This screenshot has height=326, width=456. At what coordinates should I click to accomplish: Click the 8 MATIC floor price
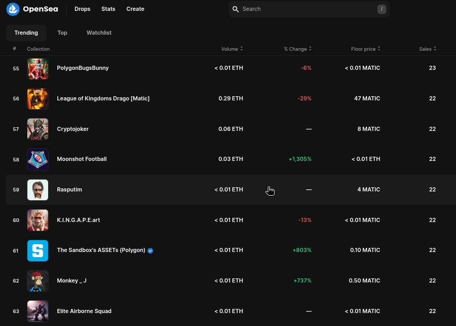[x=369, y=129]
